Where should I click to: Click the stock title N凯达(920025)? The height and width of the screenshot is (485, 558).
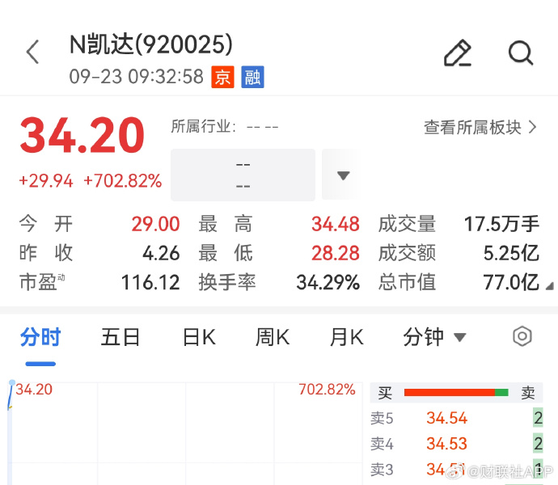(151, 44)
